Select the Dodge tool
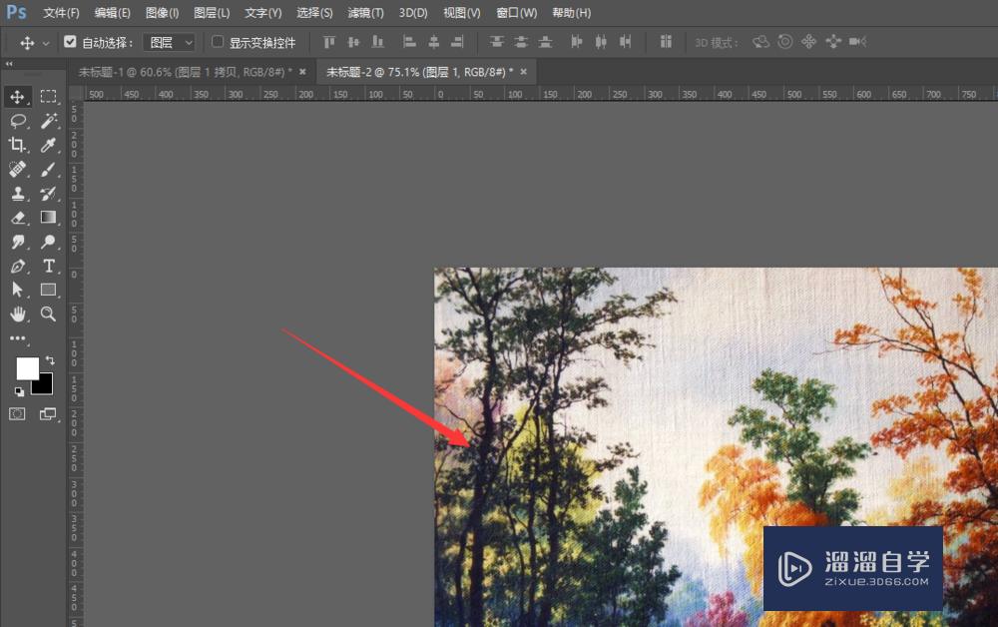The image size is (998, 627). [x=48, y=242]
